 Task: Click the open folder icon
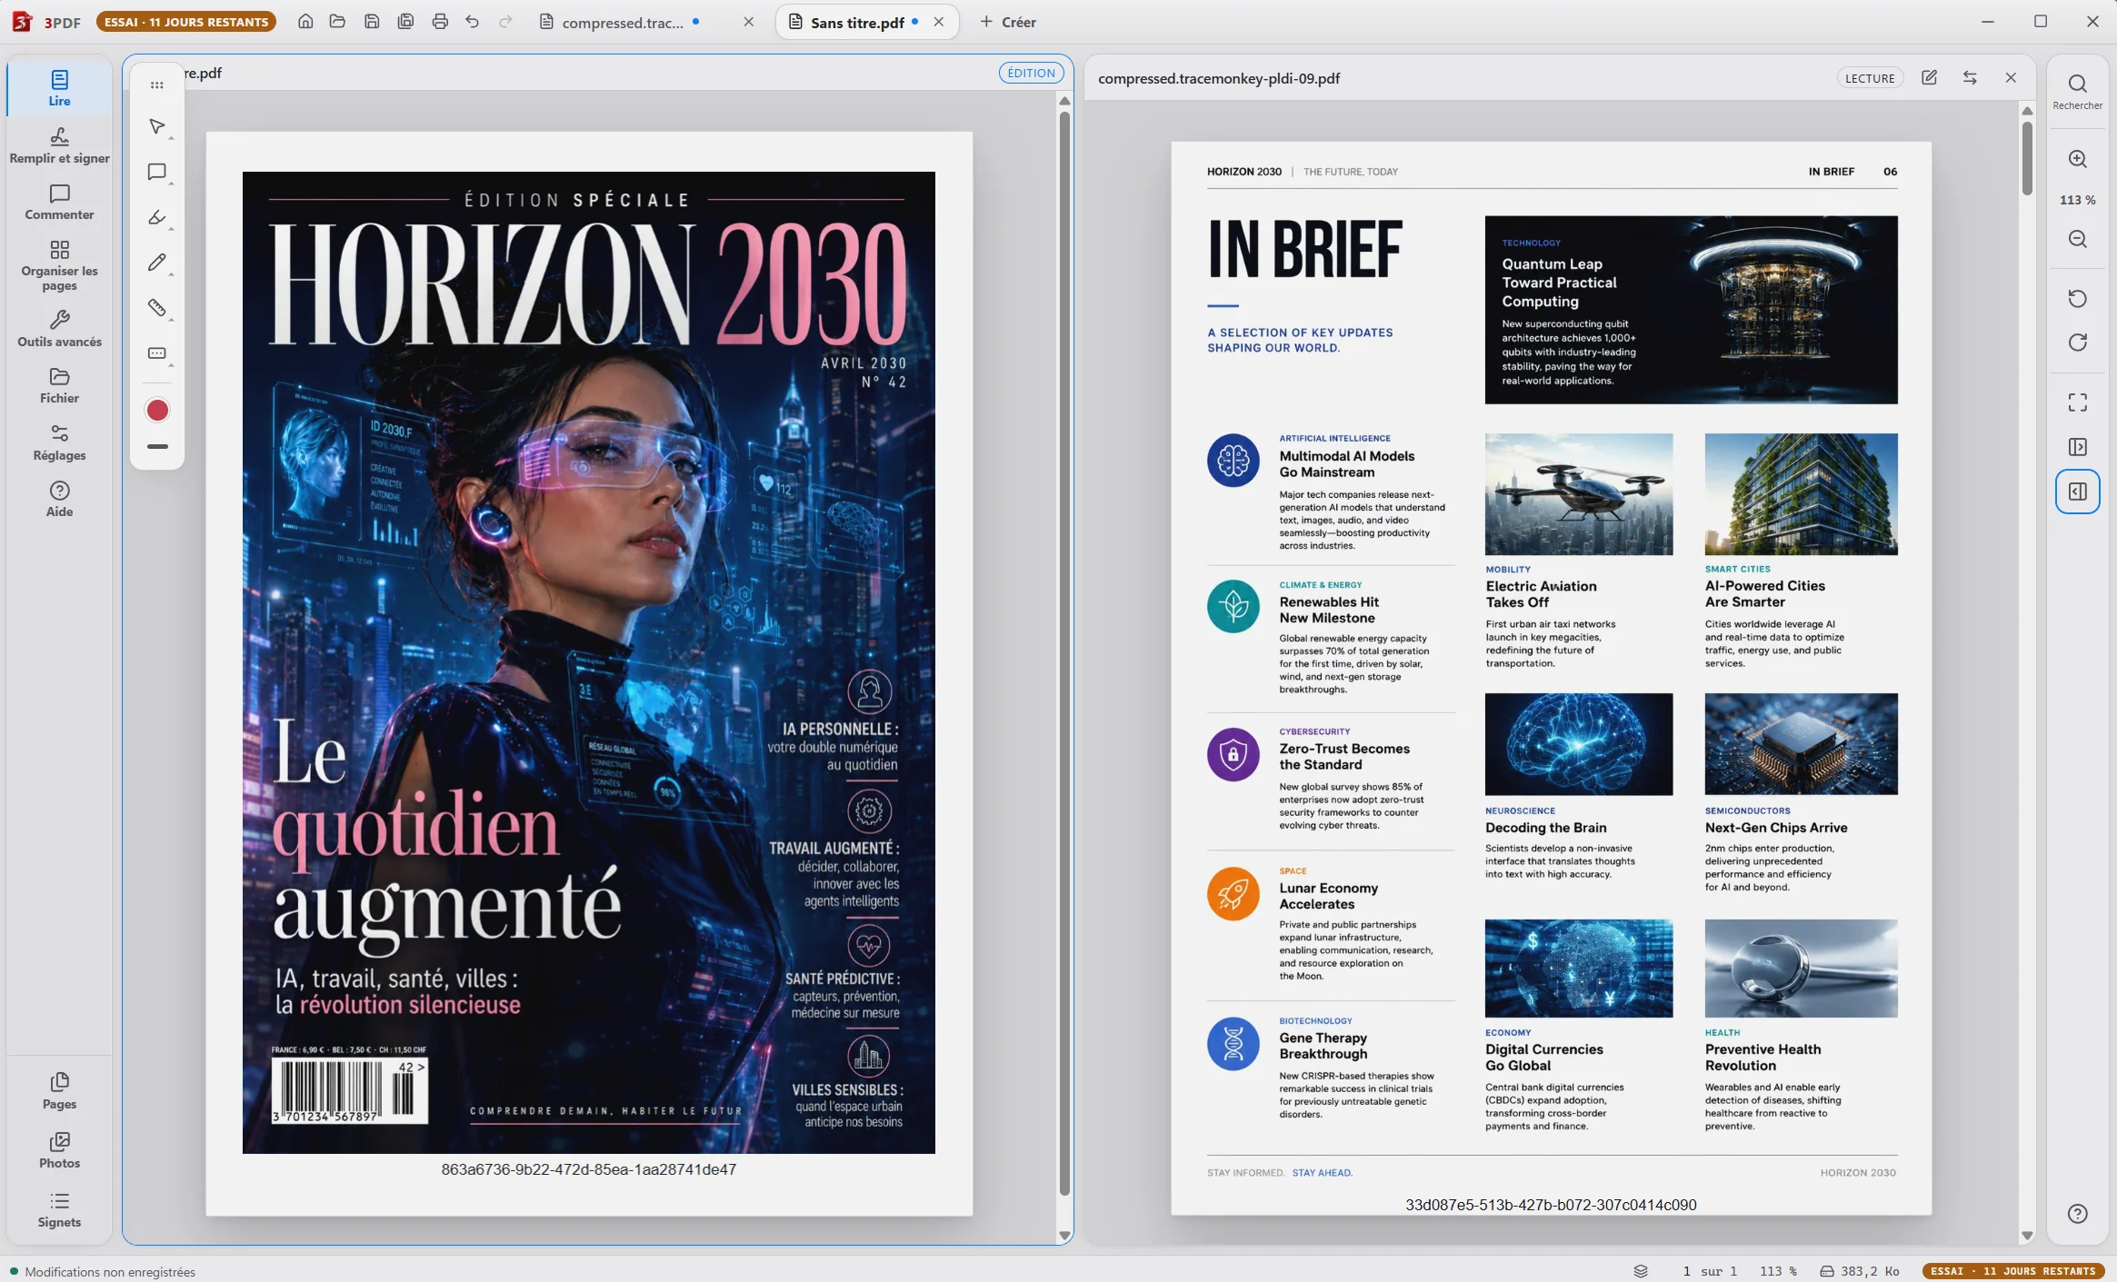click(x=337, y=22)
